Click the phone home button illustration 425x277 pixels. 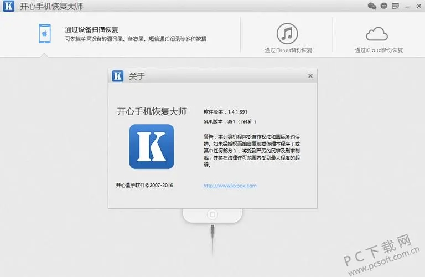pos(212,214)
